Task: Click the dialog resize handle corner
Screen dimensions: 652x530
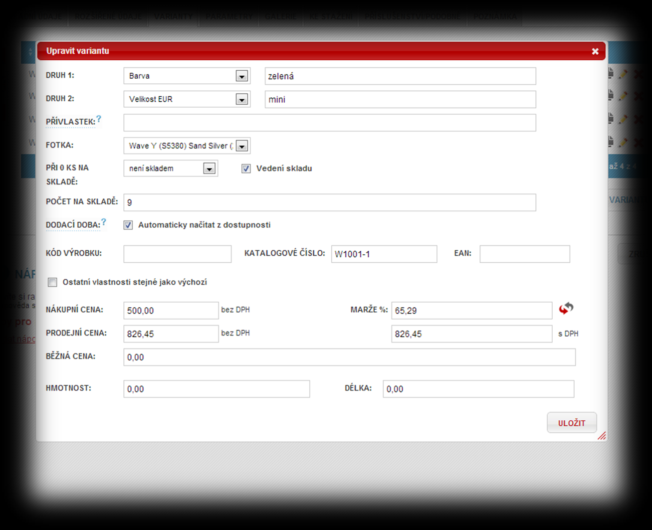Action: [x=602, y=436]
